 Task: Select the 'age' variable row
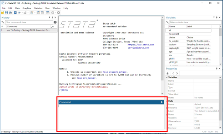pyautogui.click(x=188, y=52)
